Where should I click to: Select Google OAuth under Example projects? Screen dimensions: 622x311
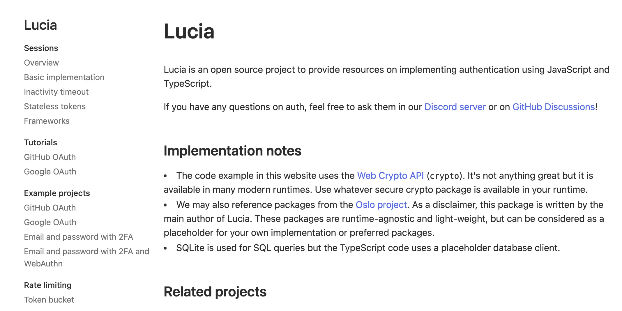click(x=50, y=222)
